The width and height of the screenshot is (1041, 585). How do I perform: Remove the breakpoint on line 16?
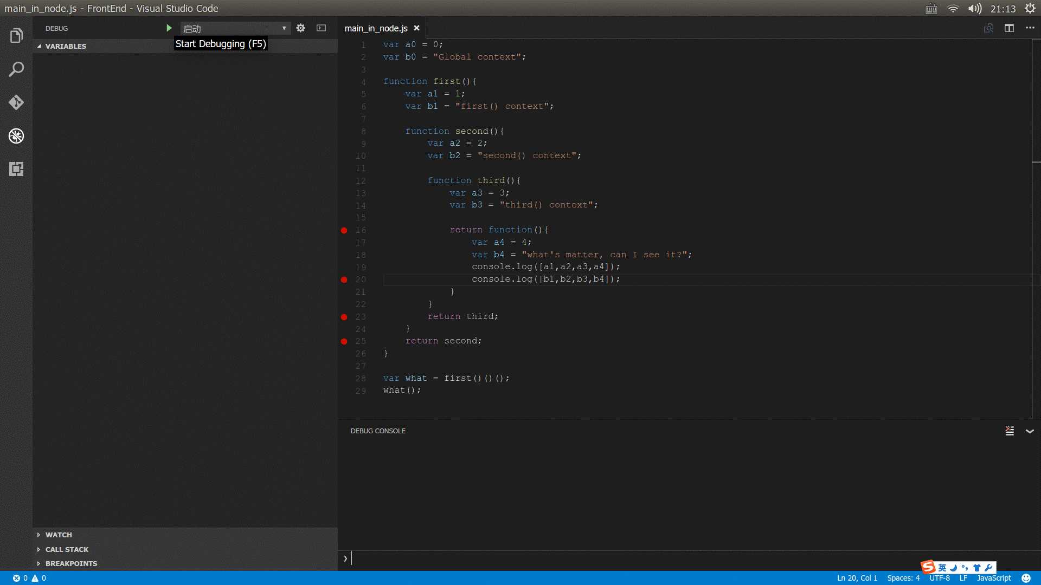point(344,230)
